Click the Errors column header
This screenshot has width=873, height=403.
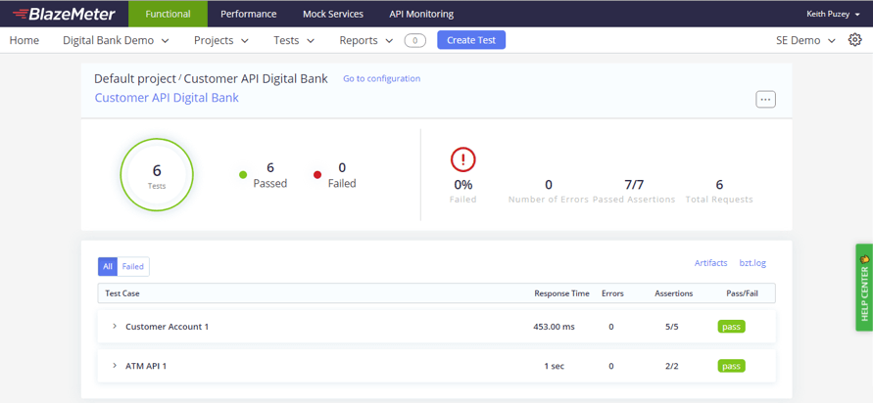point(612,293)
